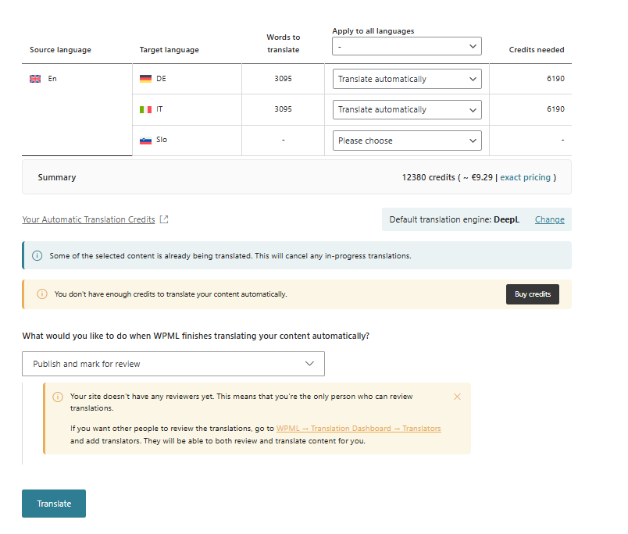Click the external link icon beside Translation Credits
Image resolution: width=628 pixels, height=534 pixels.
[164, 219]
